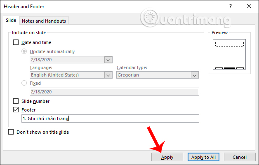Image resolution: width=259 pixels, height=165 pixels.
Task: Check Don't show on title slide
Action: [x=11, y=132]
